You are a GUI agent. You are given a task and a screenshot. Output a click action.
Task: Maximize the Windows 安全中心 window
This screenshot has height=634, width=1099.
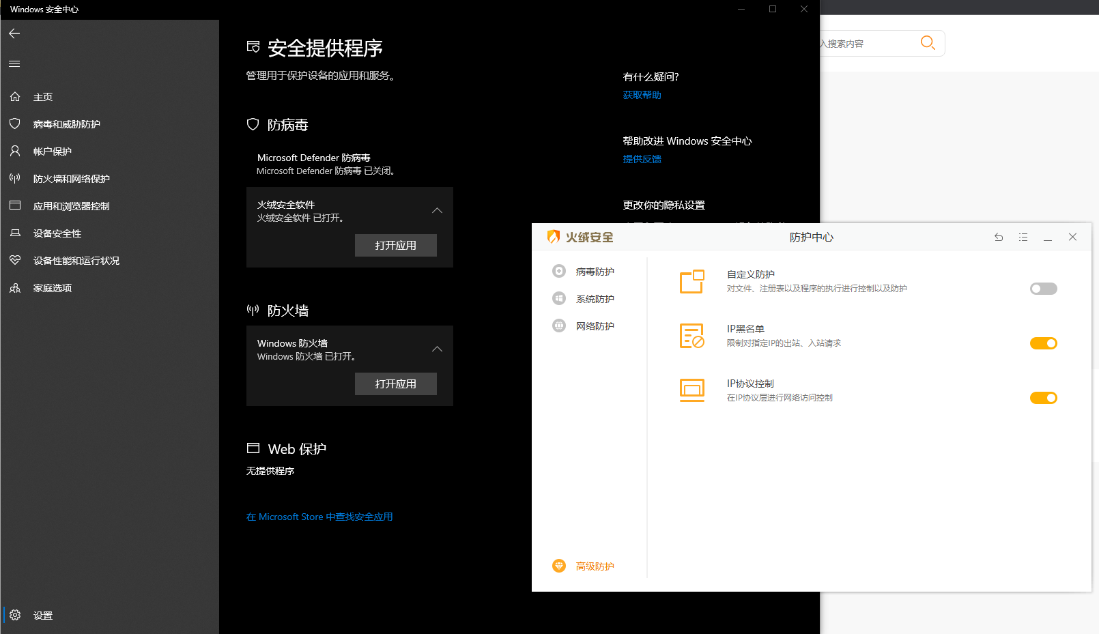coord(773,9)
